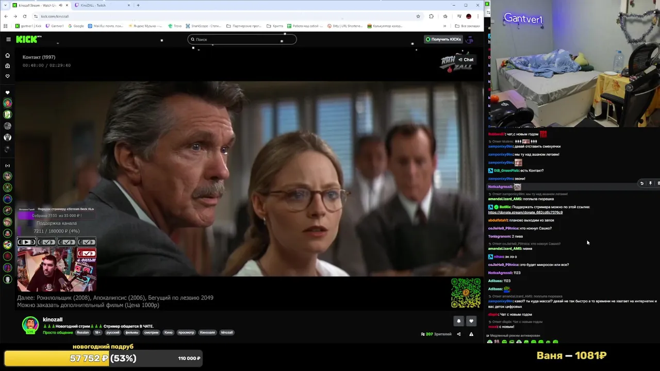Click the kinozall channel avatar

[30, 325]
